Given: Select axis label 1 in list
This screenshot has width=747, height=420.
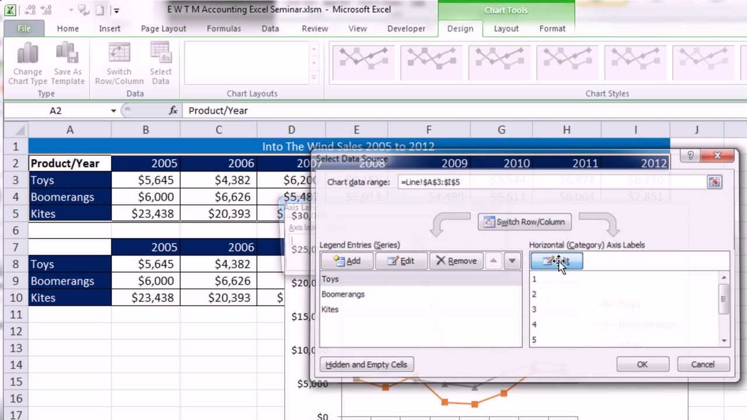Looking at the screenshot, I should (624, 279).
